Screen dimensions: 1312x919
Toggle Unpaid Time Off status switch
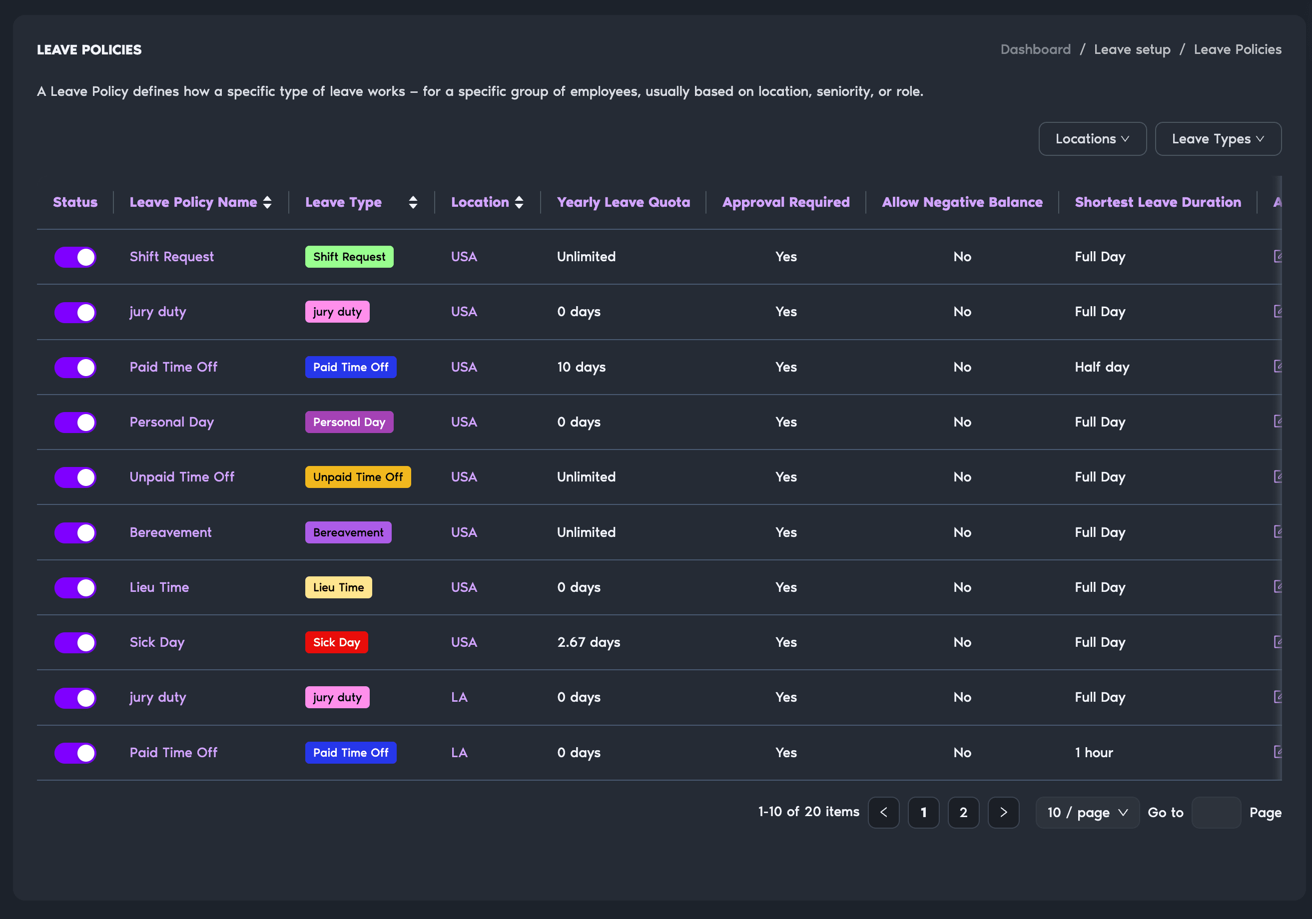coord(75,477)
